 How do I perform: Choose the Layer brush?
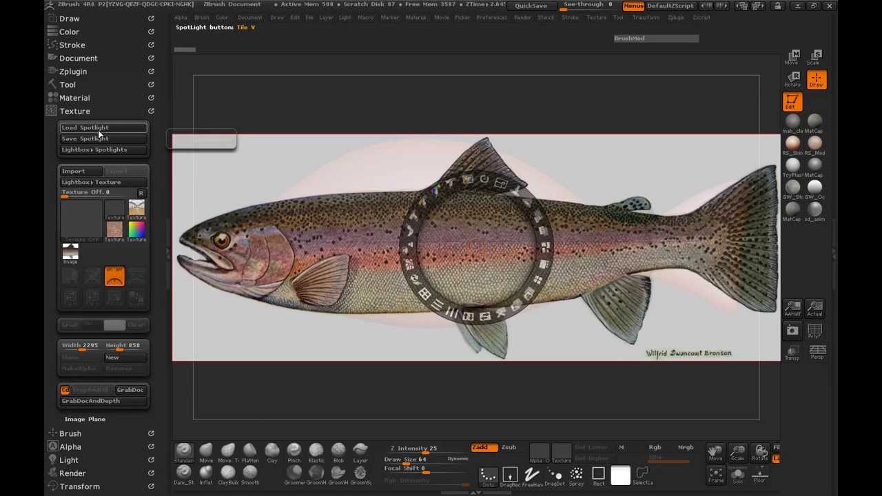pyautogui.click(x=360, y=452)
